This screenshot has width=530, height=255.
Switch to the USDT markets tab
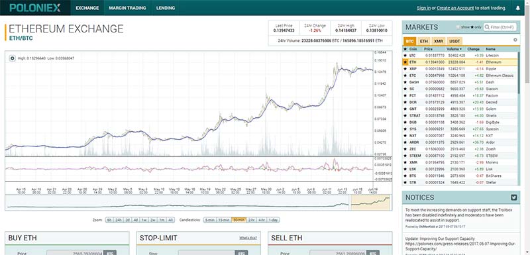tap(454, 41)
